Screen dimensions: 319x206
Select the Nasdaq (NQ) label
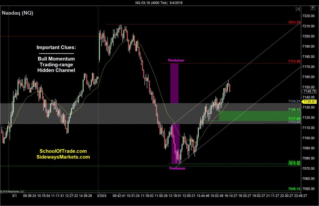17,13
